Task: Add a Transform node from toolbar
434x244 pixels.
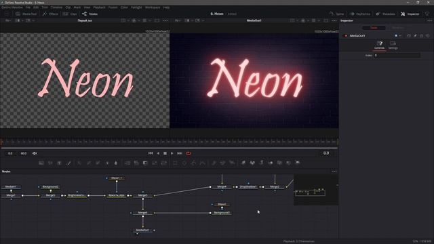Action: (x=163, y=163)
